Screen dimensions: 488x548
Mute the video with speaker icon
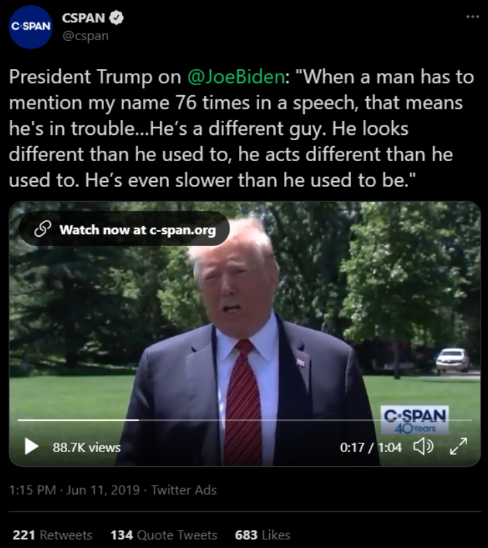[424, 447]
